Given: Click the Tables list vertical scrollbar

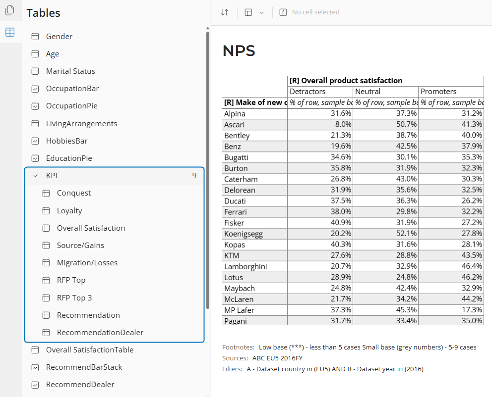Looking at the screenshot, I should click(208, 168).
